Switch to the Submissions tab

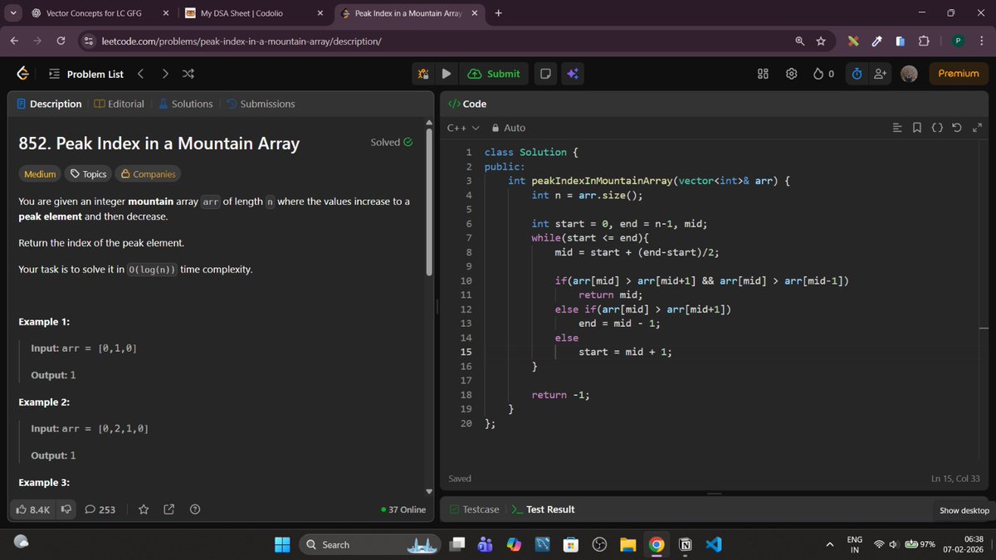(x=261, y=104)
